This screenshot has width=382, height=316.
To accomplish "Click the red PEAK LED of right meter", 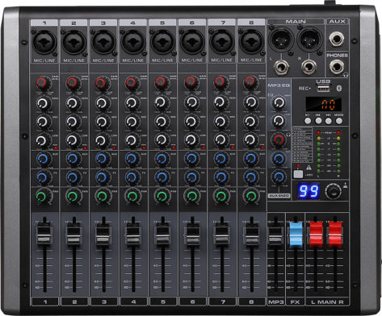I will coord(338,132).
